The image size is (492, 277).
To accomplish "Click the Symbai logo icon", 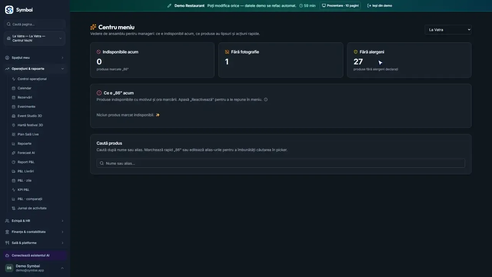I will [9, 10].
